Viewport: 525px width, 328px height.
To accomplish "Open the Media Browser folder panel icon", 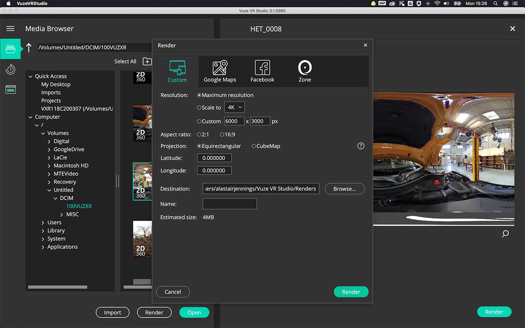I will (x=10, y=49).
